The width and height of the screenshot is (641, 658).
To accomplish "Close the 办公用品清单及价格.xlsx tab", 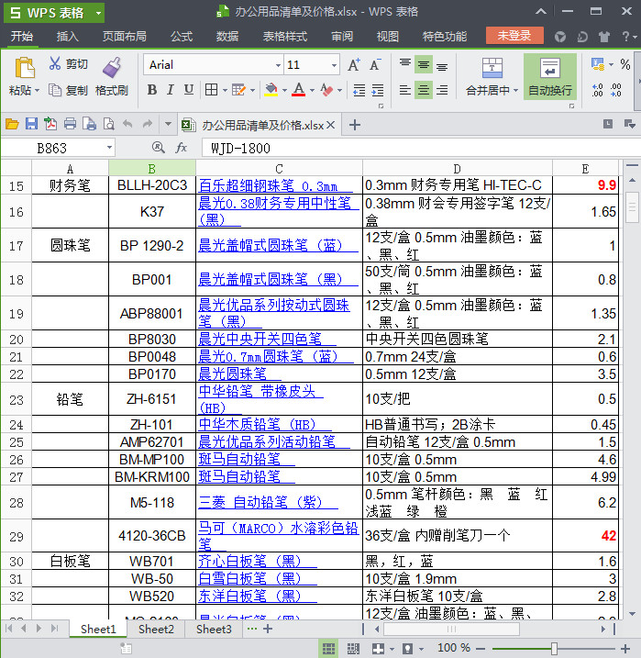I will coord(330,125).
